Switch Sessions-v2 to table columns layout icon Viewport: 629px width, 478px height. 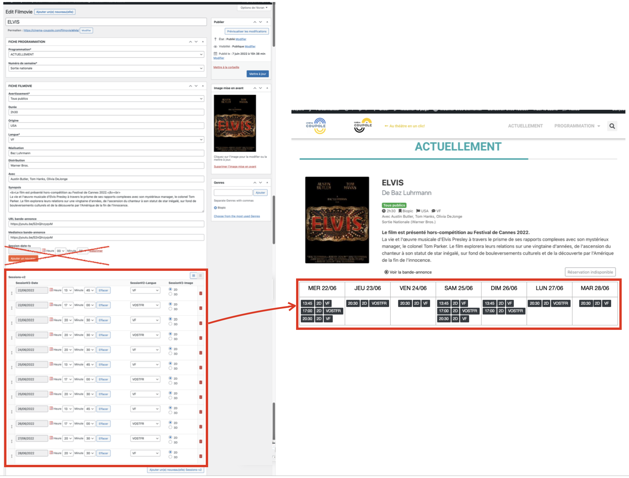(193, 276)
